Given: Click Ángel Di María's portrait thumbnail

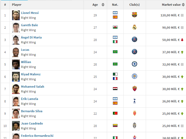Looking at the screenshot, I should [x=16, y=40].
